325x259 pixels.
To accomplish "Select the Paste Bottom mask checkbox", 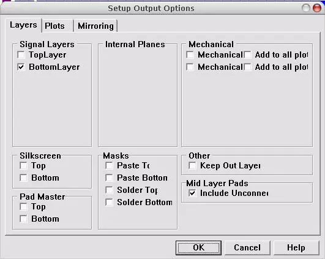I will [x=109, y=178].
